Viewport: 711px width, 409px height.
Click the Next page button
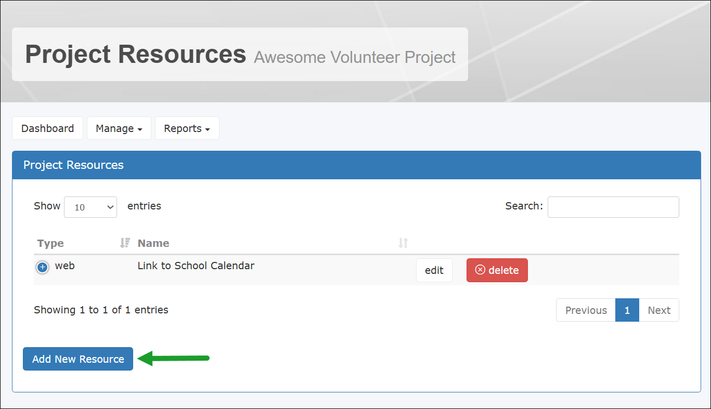[x=659, y=310]
